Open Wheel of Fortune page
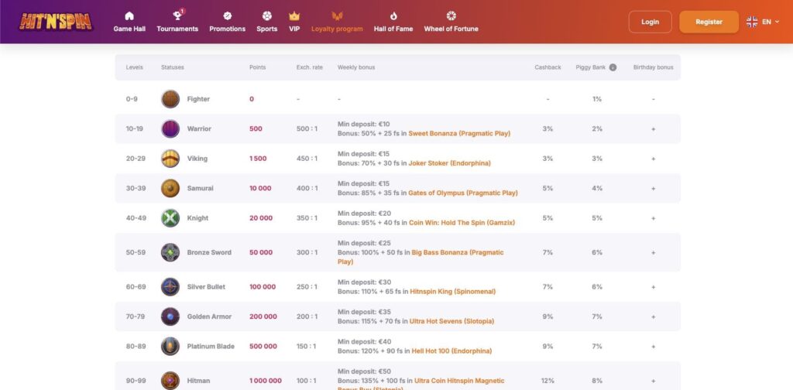 451,22
